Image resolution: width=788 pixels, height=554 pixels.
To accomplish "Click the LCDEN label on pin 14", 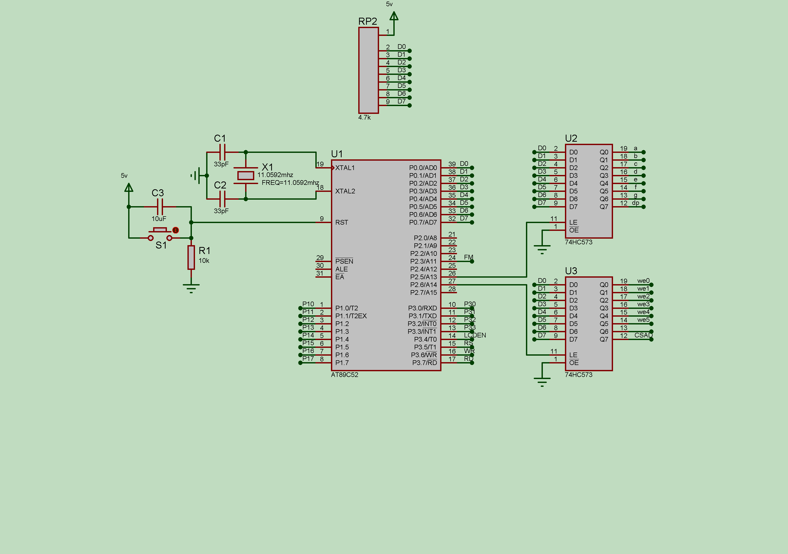I will point(475,335).
